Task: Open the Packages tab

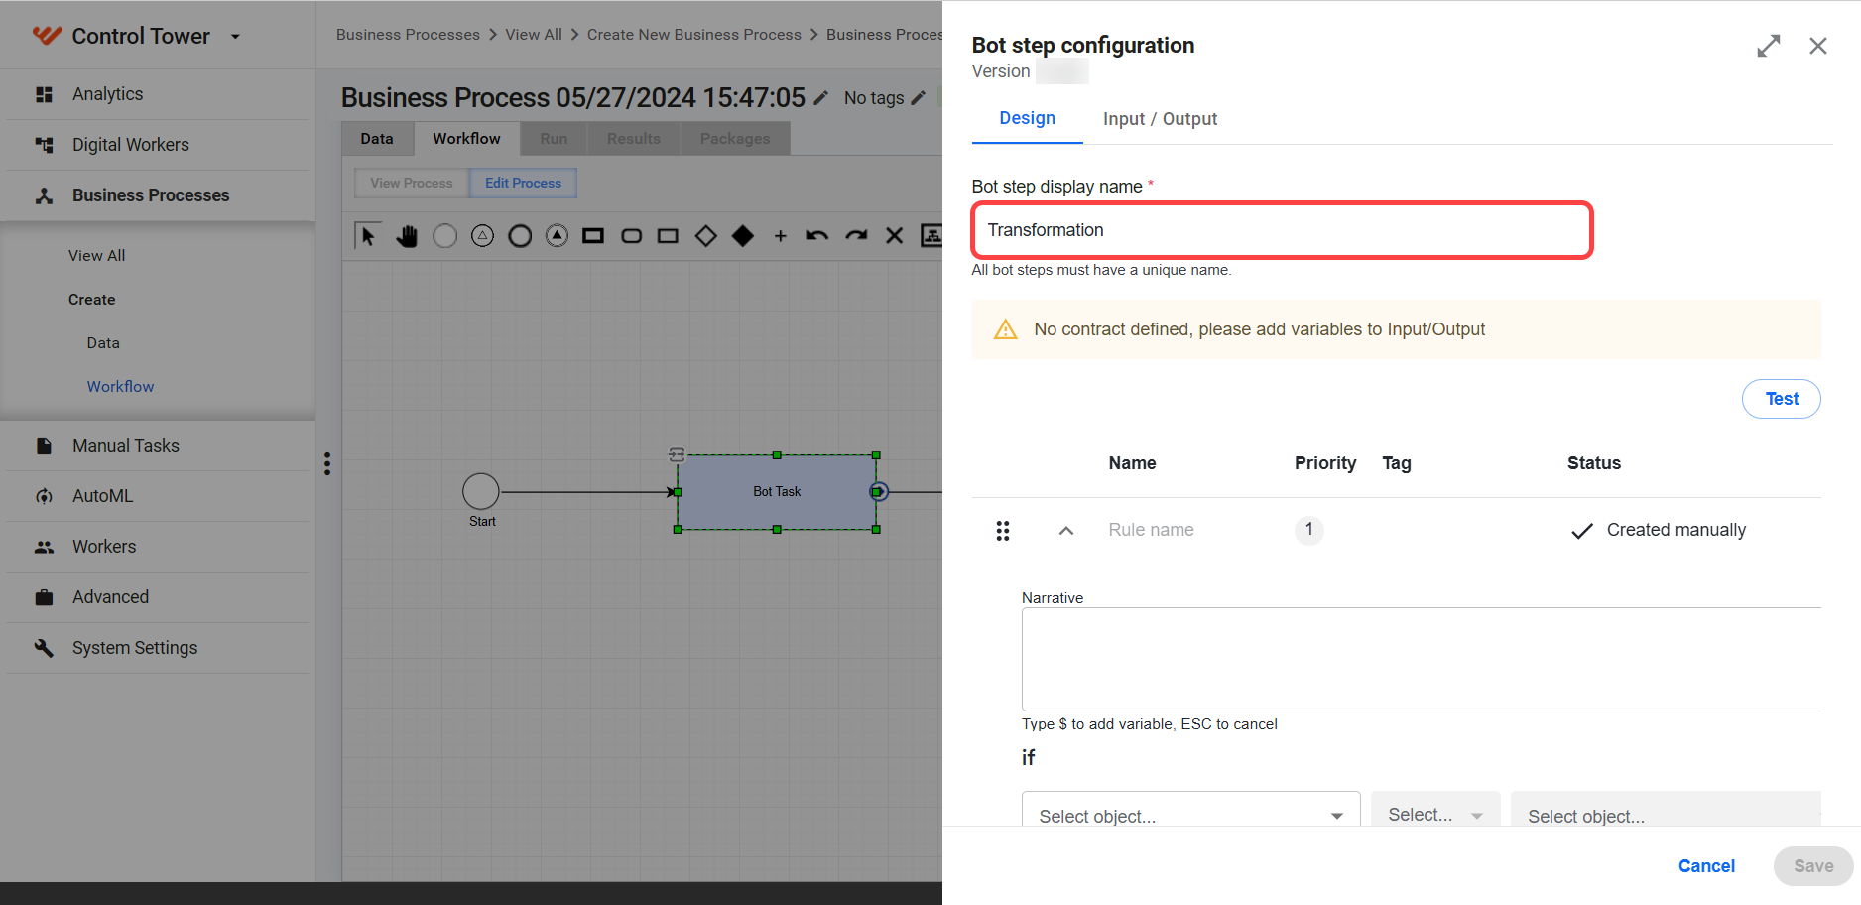Action: (735, 139)
